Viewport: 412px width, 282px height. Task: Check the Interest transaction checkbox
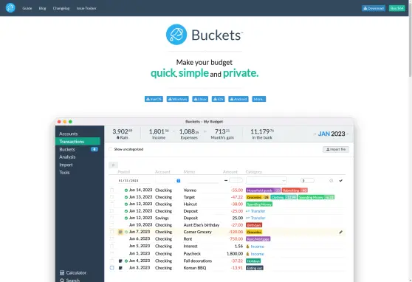(x=112, y=247)
